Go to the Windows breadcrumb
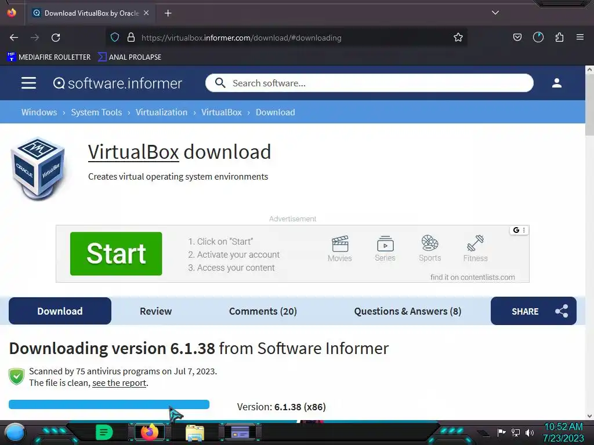The height and width of the screenshot is (445, 594). [x=39, y=112]
